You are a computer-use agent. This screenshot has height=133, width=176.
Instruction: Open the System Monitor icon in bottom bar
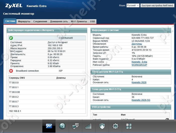(49, 126)
